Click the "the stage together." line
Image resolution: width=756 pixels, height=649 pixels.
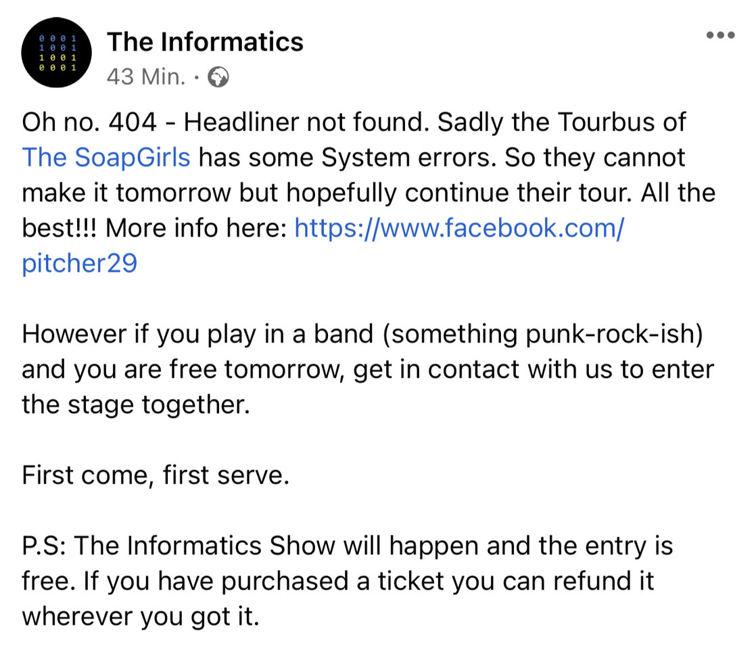136,404
